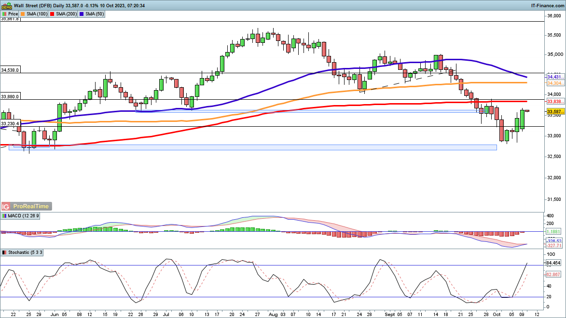Select the 34,538.0 horizontal level label
Image resolution: width=566 pixels, height=318 pixels.
tap(10, 70)
